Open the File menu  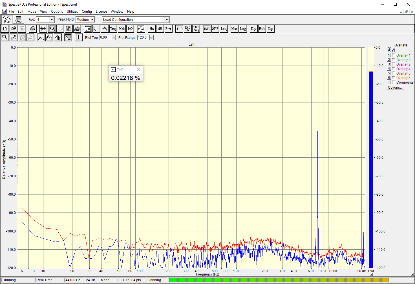(x=11, y=12)
